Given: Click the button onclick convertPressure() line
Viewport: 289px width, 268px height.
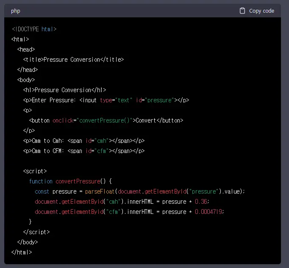Looking at the screenshot, I should click(x=106, y=120).
